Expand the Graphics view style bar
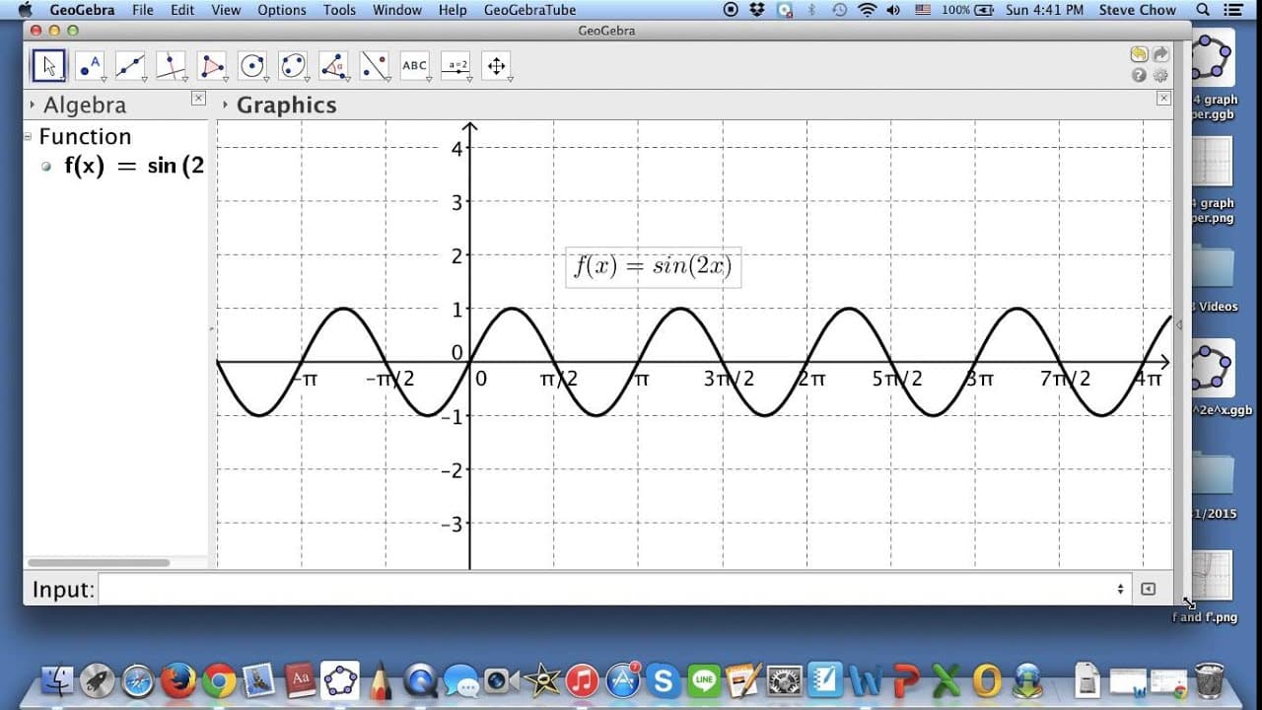Image resolution: width=1262 pixels, height=710 pixels. click(226, 105)
